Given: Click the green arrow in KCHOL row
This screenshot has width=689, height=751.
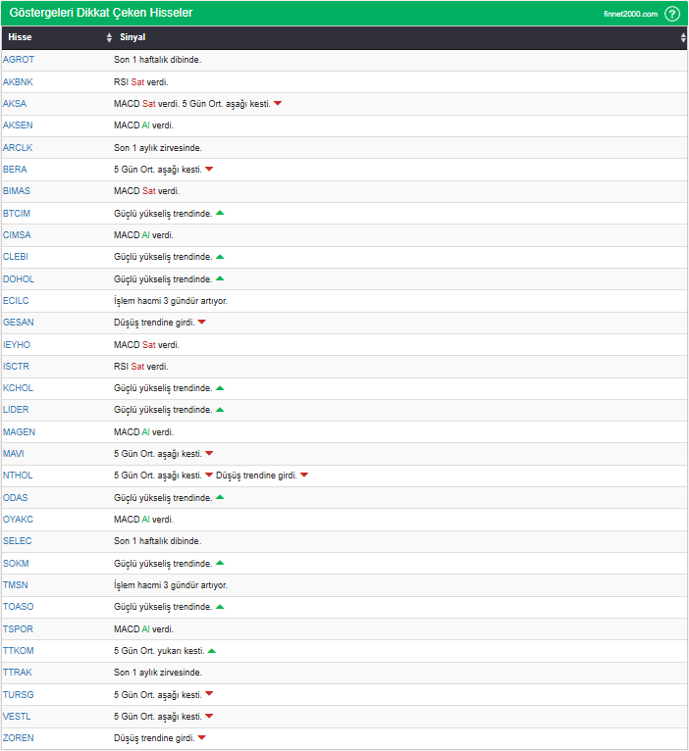Looking at the screenshot, I should click(x=220, y=388).
